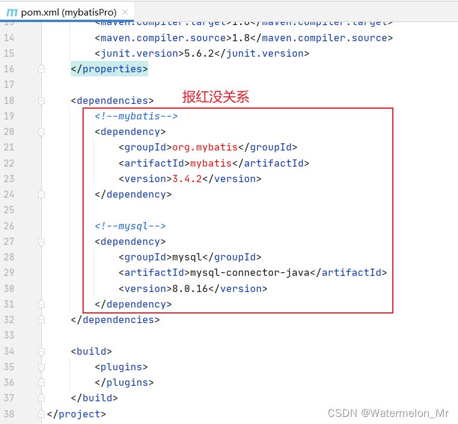Click the Maven icon on pom.xml tab
The width and height of the screenshot is (458, 424).
click(12, 13)
